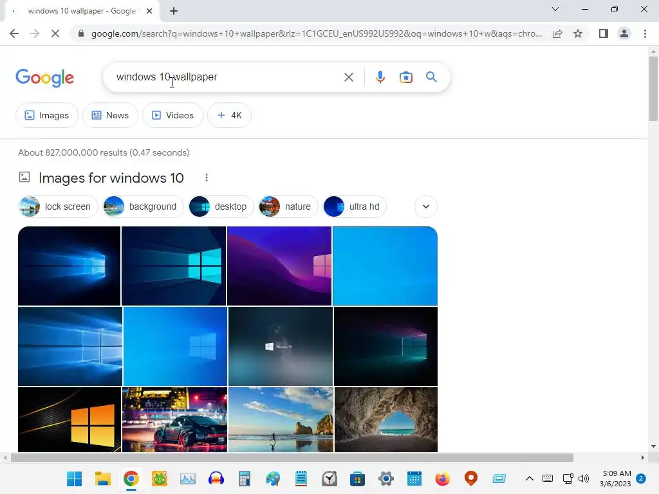Switch to Images results

[x=46, y=115]
